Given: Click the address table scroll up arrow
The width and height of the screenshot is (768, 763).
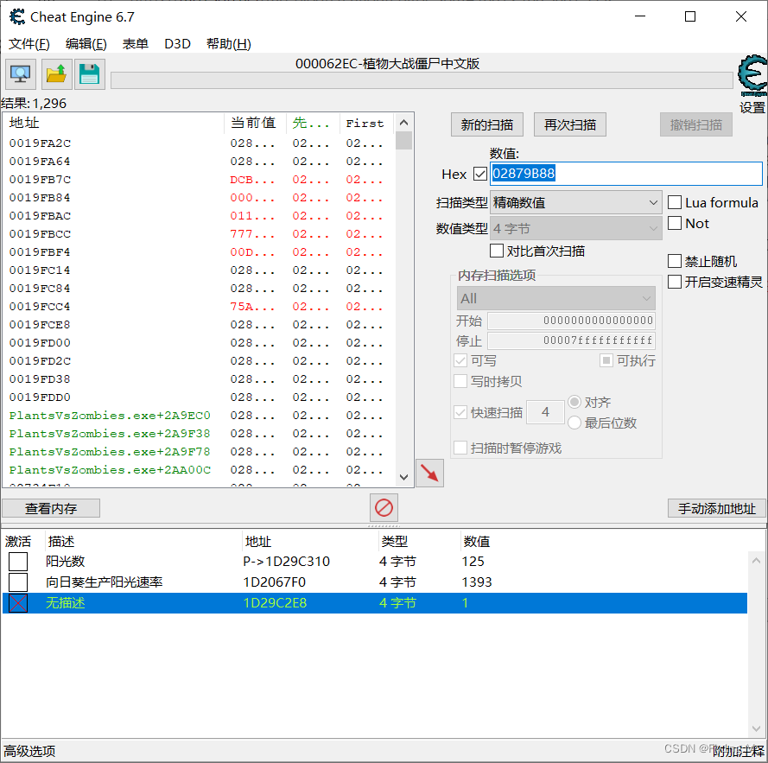Looking at the screenshot, I should (x=756, y=561).
